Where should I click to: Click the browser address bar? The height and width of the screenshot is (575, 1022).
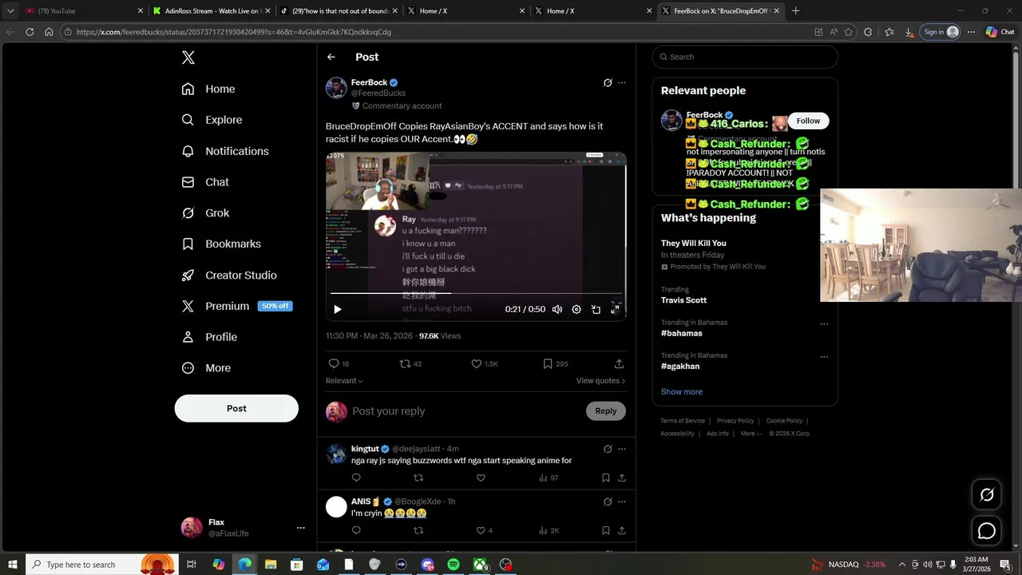[x=435, y=32]
